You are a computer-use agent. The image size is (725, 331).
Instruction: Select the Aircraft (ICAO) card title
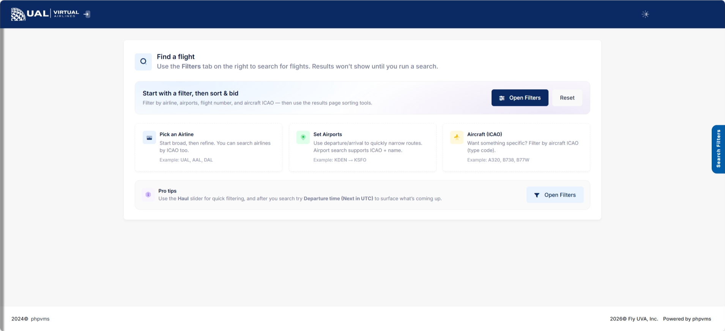point(484,134)
